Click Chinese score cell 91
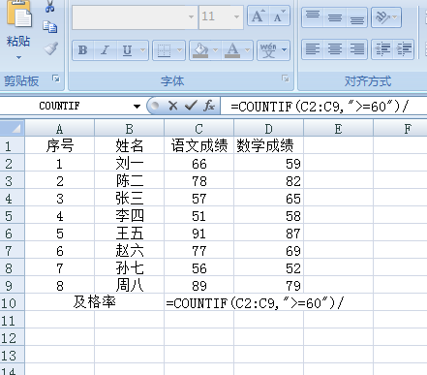 click(198, 233)
